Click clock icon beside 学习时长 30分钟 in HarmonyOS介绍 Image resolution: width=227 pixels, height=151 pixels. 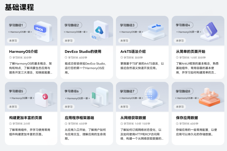point(10,58)
